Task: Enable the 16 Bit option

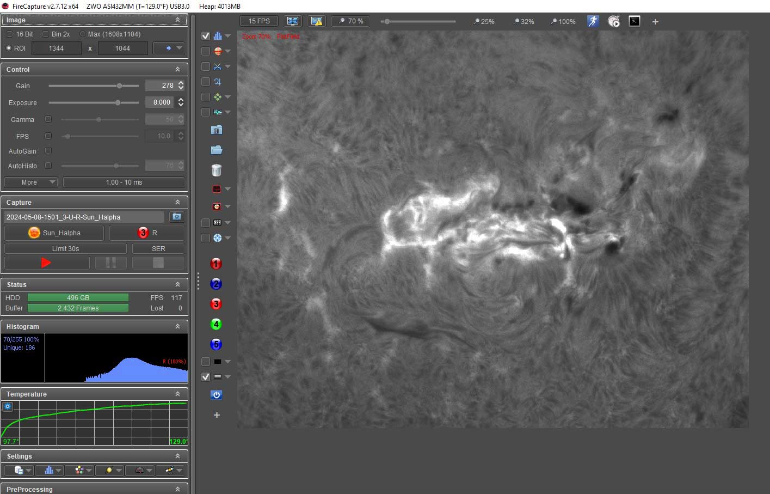Action: tap(9, 34)
